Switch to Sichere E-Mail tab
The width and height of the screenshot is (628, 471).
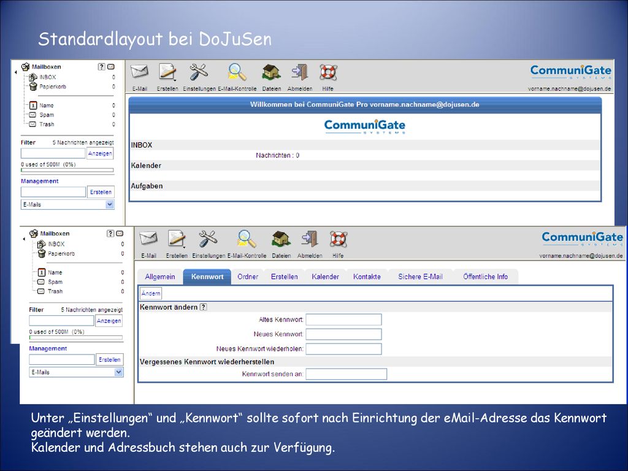tap(420, 277)
